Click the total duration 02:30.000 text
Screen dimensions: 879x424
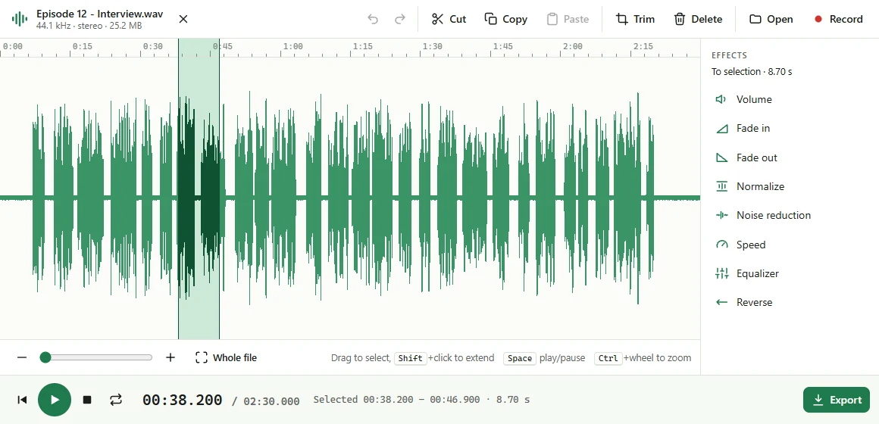271,401
